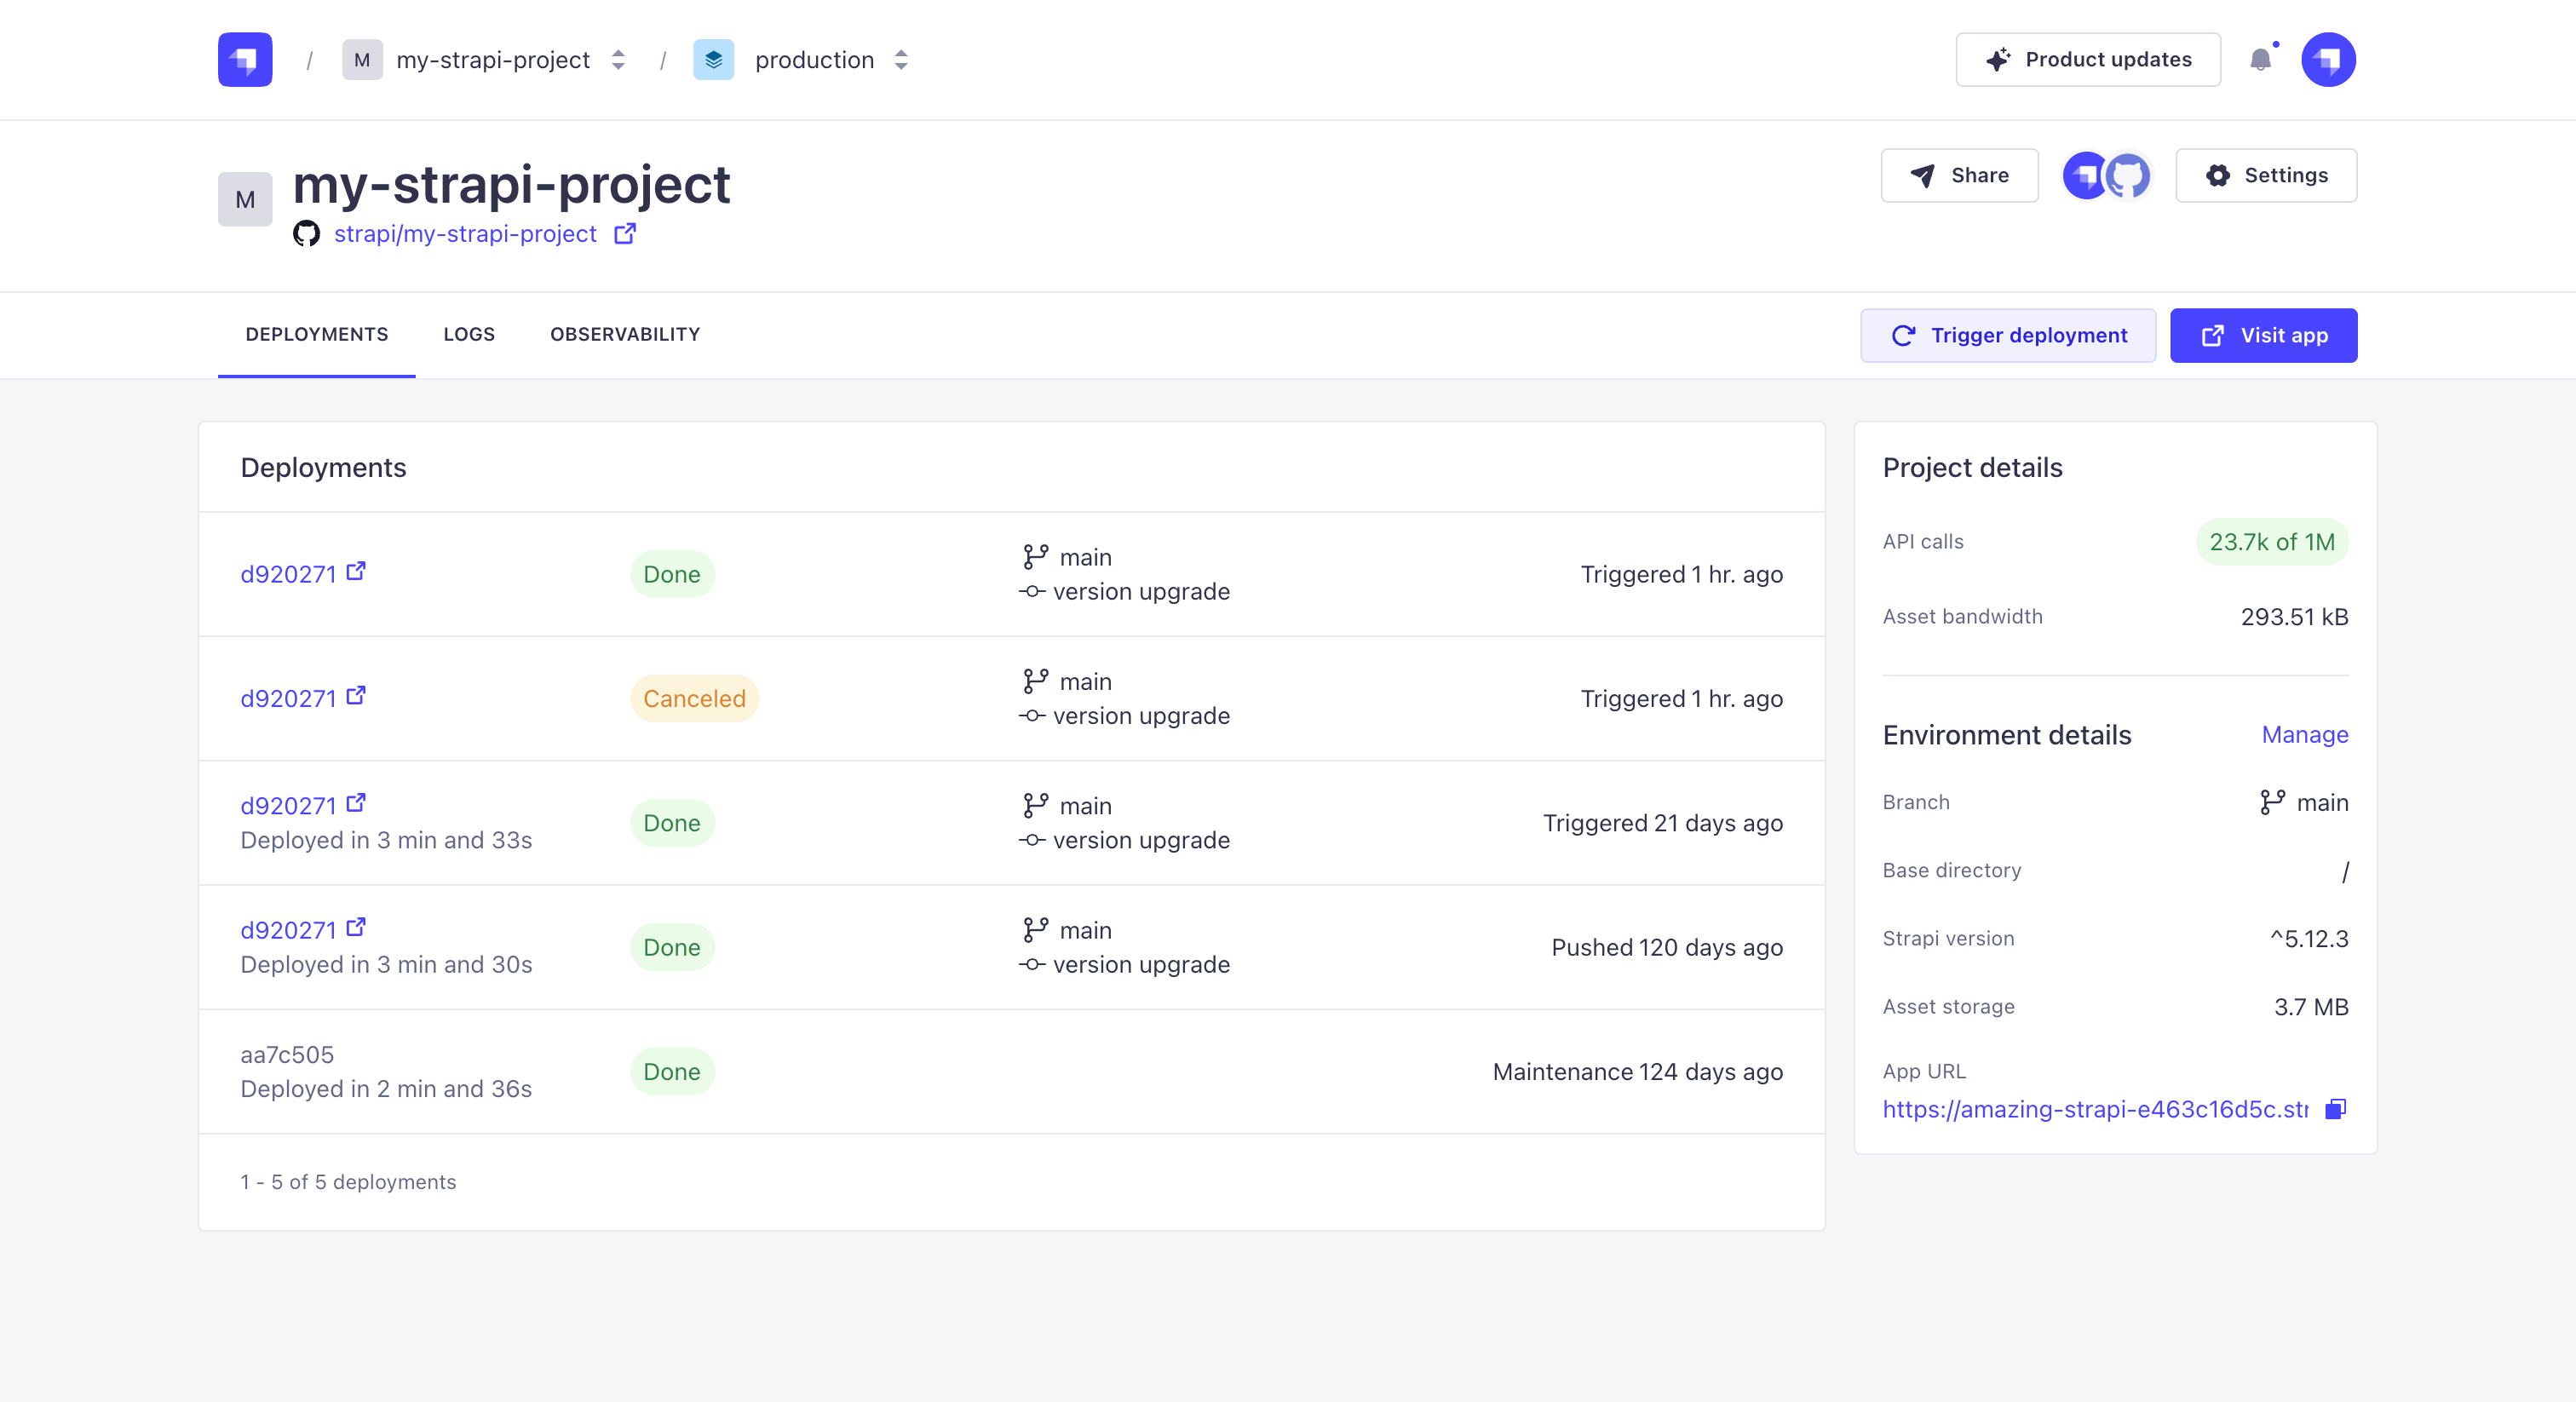The image size is (2576, 1402).
Task: Click the 1 - 5 of 5 deployments text
Action: (x=348, y=1182)
